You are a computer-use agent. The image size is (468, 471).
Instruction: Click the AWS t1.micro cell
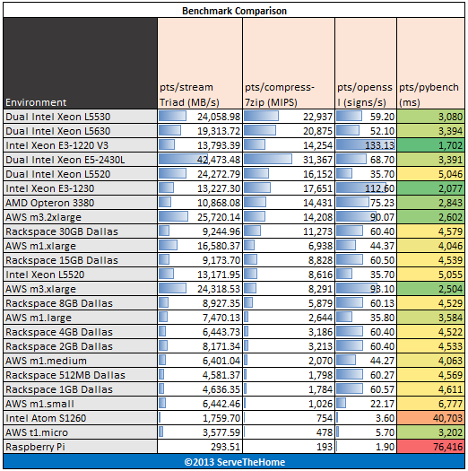(80, 432)
